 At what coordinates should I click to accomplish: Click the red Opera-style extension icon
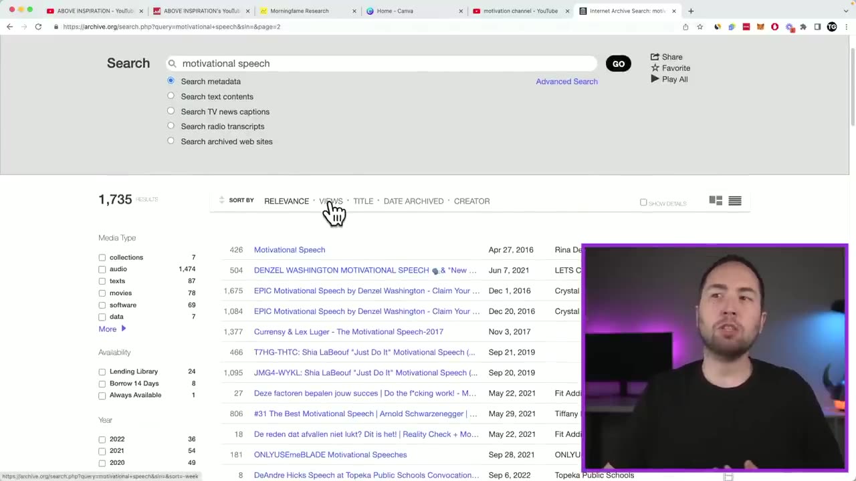[x=774, y=27]
